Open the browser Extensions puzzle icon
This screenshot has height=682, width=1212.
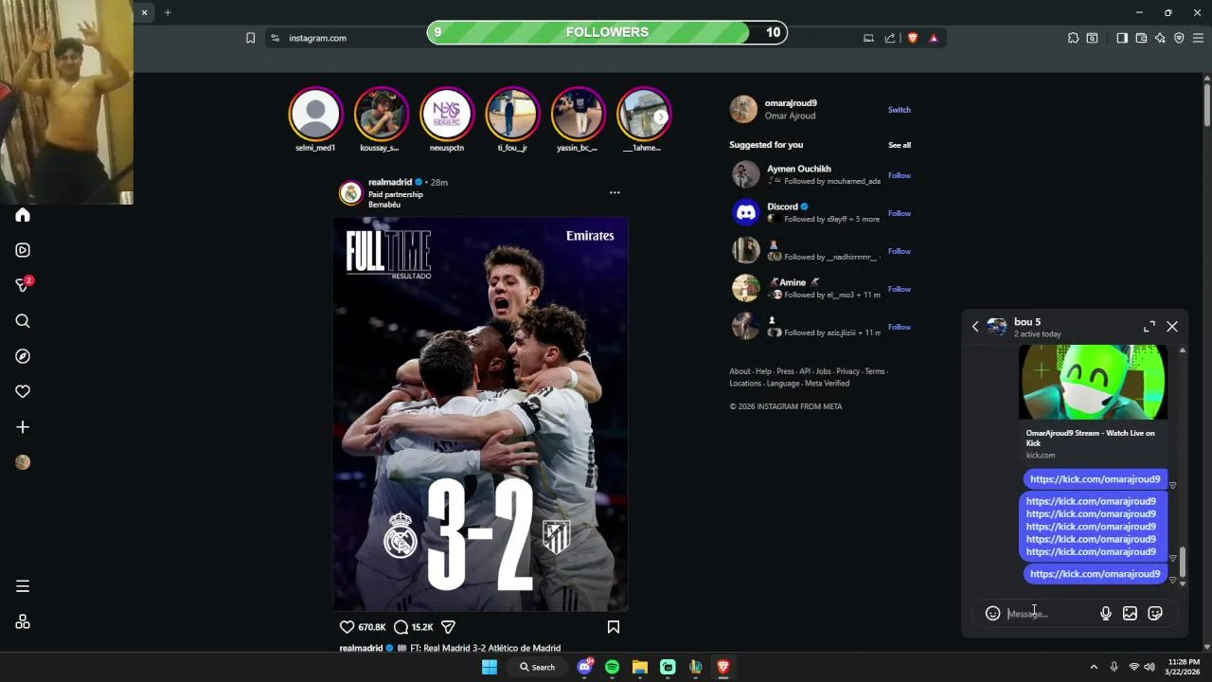click(x=1073, y=38)
